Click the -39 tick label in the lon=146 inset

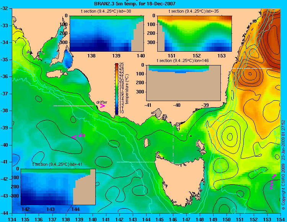point(206,105)
